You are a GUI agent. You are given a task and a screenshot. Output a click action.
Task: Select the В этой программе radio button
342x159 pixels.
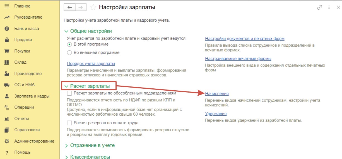pos(70,44)
